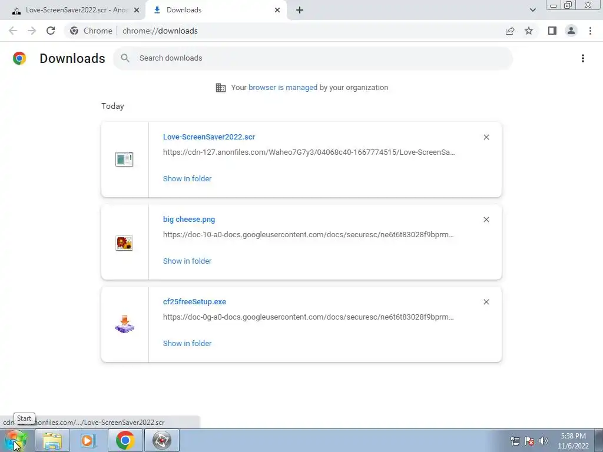The width and height of the screenshot is (603, 452).
Task: Open the Chrome profile avatar
Action: (571, 31)
